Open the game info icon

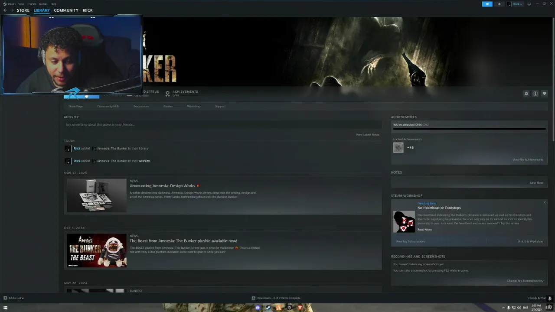(535, 94)
